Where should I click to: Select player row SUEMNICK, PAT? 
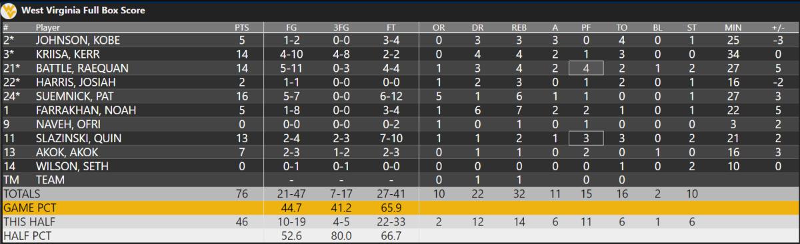click(400, 96)
